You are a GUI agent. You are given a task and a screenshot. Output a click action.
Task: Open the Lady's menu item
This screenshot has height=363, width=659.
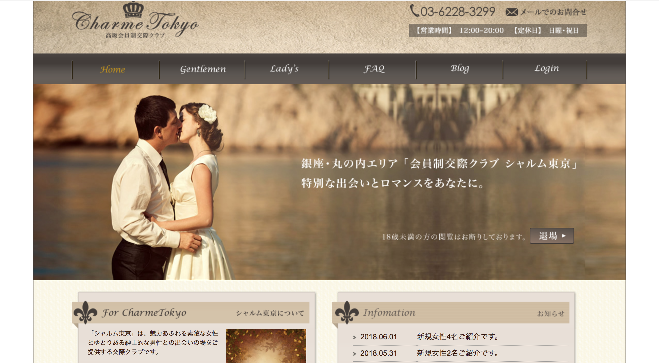point(284,69)
